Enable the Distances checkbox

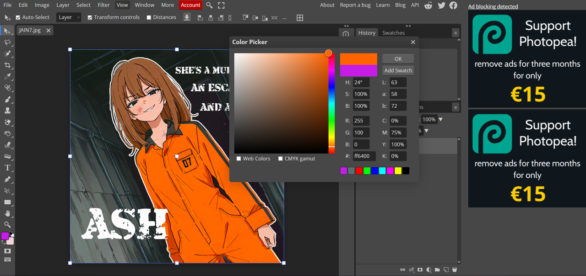point(149,17)
